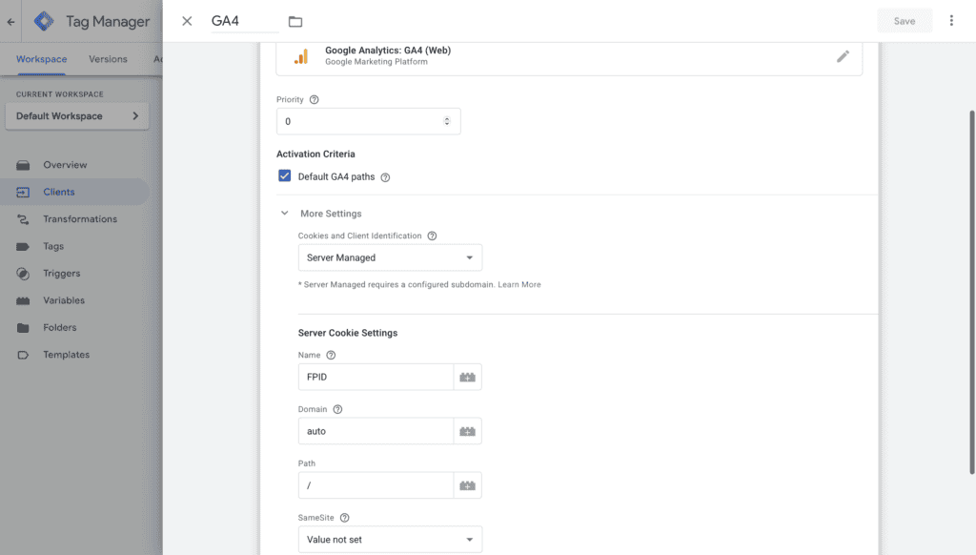
Task: Uncheck the Default GA4 paths checkbox
Action: click(x=285, y=176)
